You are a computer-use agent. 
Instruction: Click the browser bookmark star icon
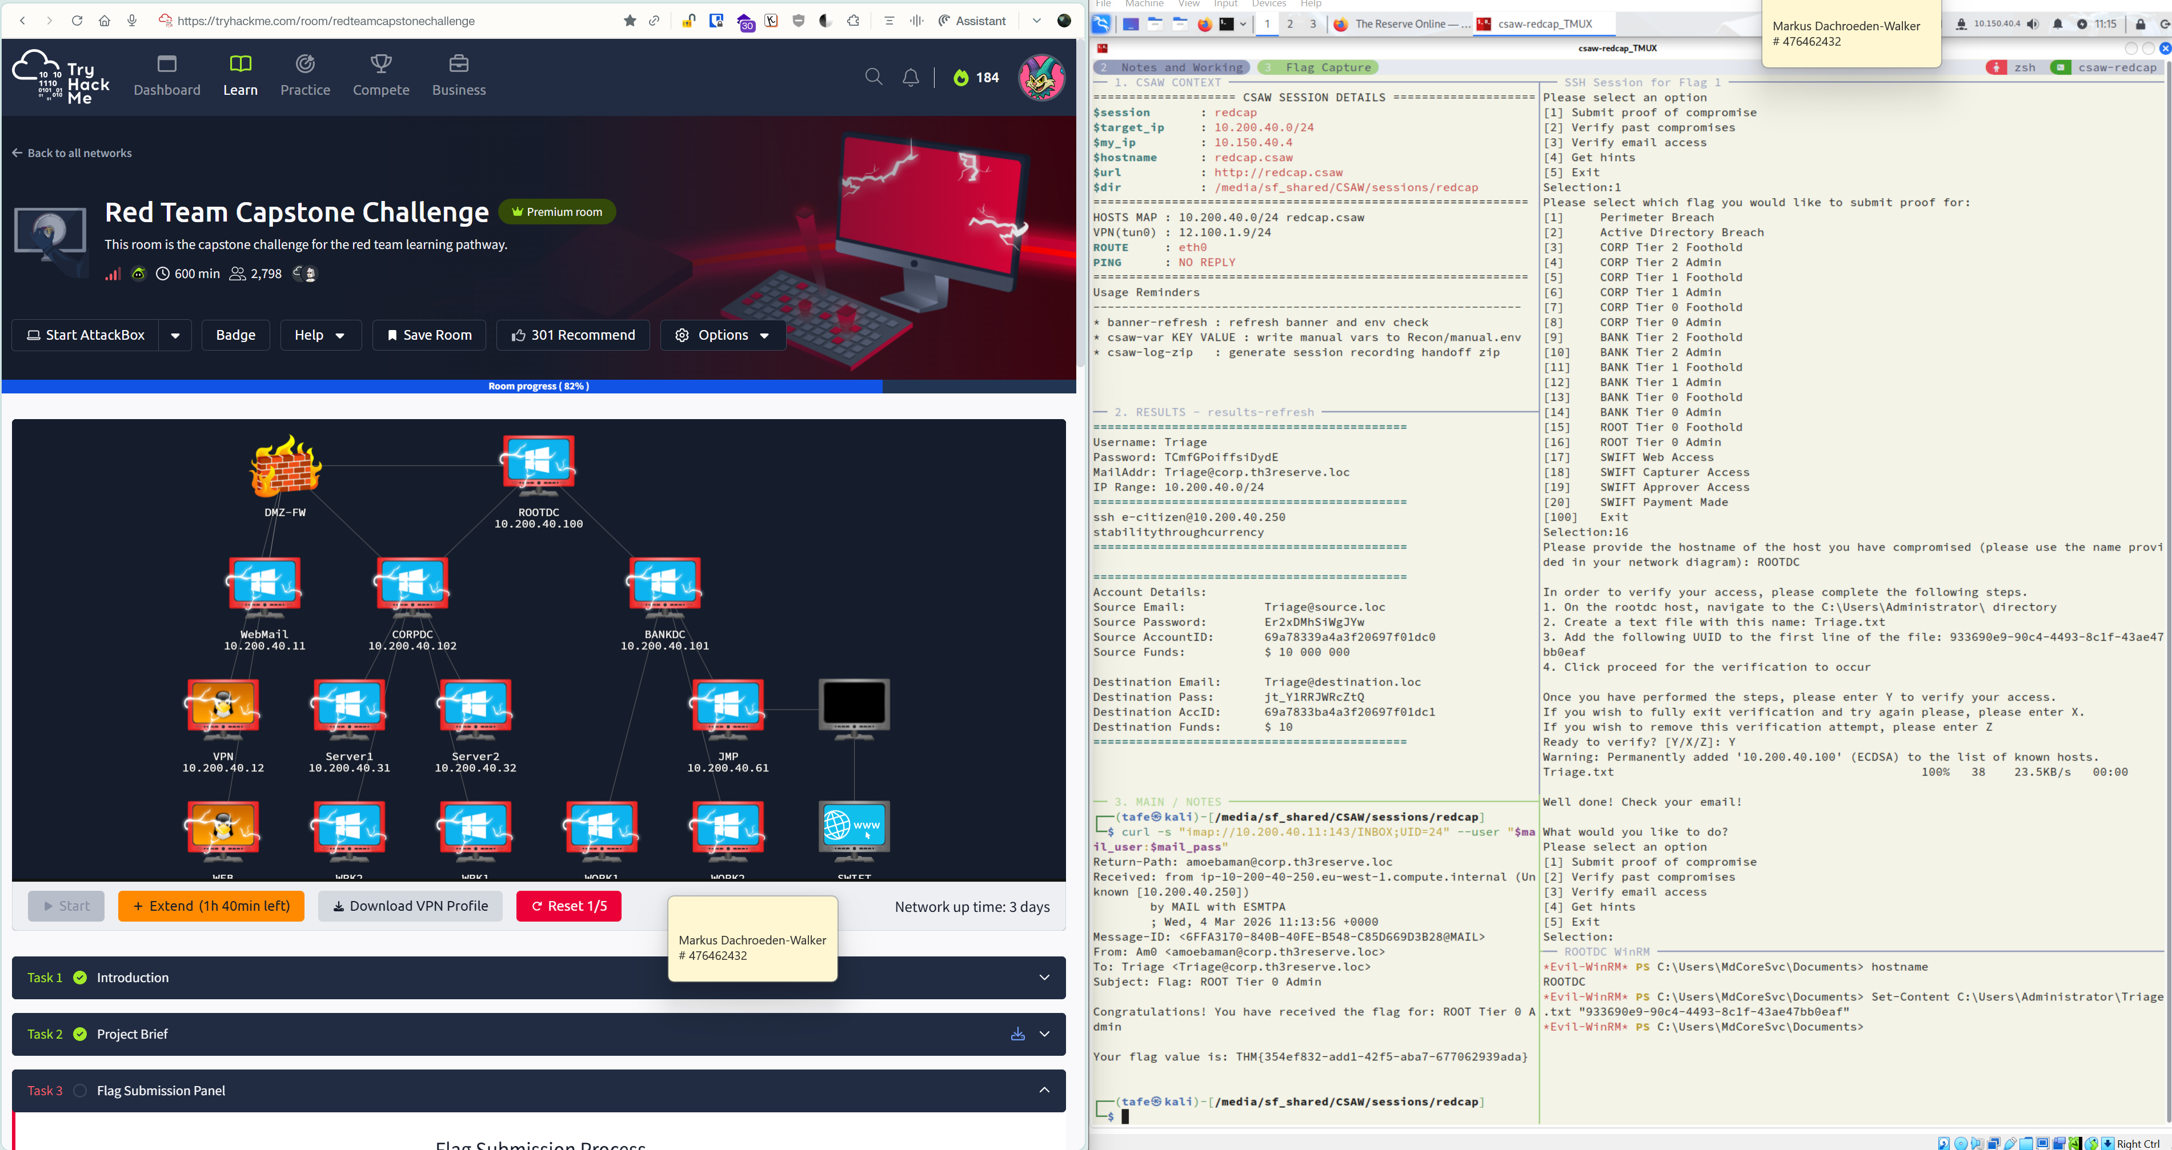(x=630, y=21)
